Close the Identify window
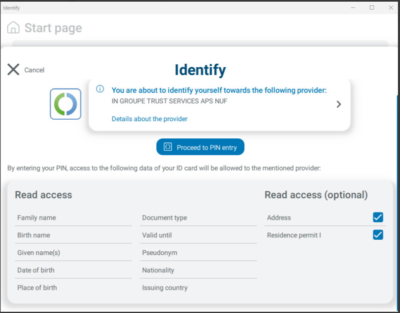Screen dimensions: 400x313 390,7
